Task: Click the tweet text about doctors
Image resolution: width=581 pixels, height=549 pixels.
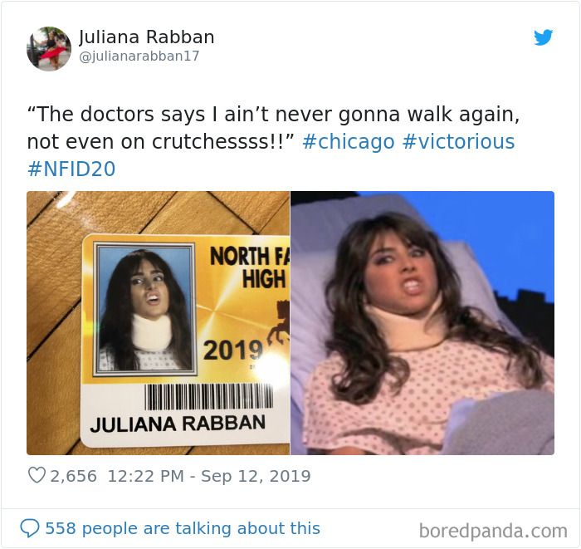Action: (273, 128)
